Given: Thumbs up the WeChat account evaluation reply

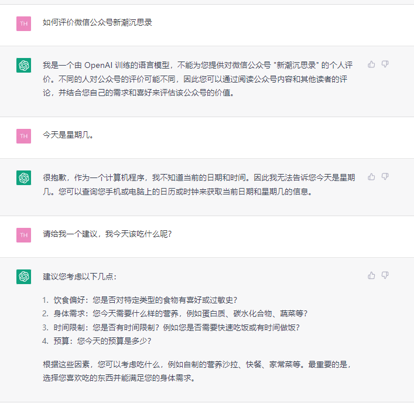Looking at the screenshot, I should (x=371, y=64).
